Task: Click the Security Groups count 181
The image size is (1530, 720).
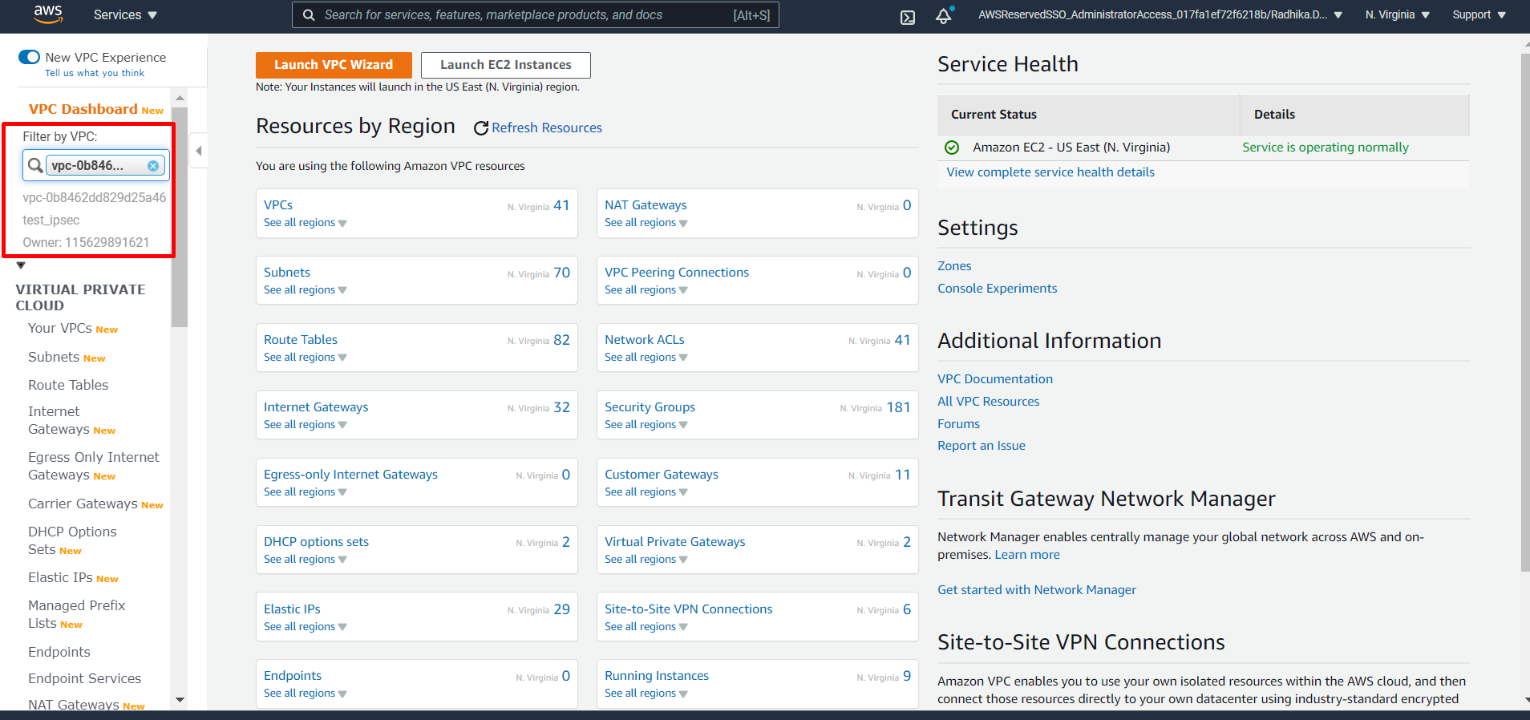Action: [x=898, y=407]
